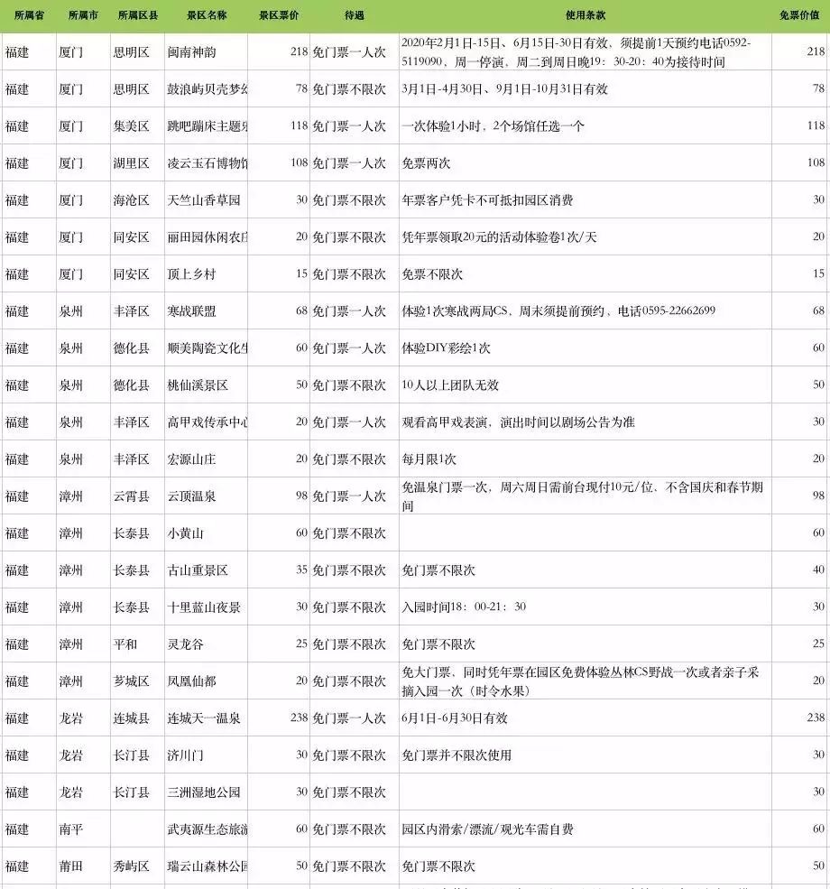Select the 瑞云山森林公园 cell
The image size is (830, 889).
pyautogui.click(x=207, y=866)
